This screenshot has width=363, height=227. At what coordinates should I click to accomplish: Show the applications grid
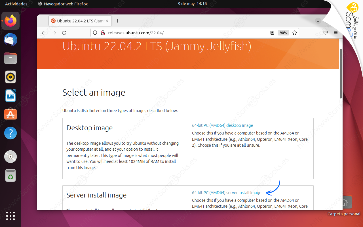(10, 216)
